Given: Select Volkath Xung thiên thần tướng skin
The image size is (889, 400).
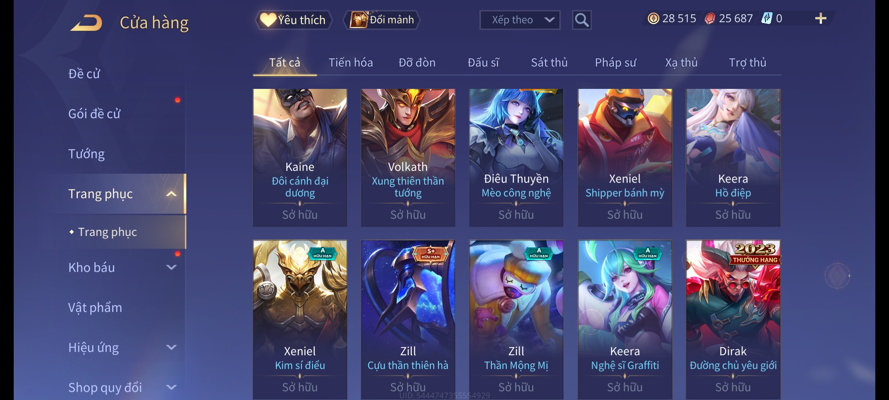Looking at the screenshot, I should (408, 157).
